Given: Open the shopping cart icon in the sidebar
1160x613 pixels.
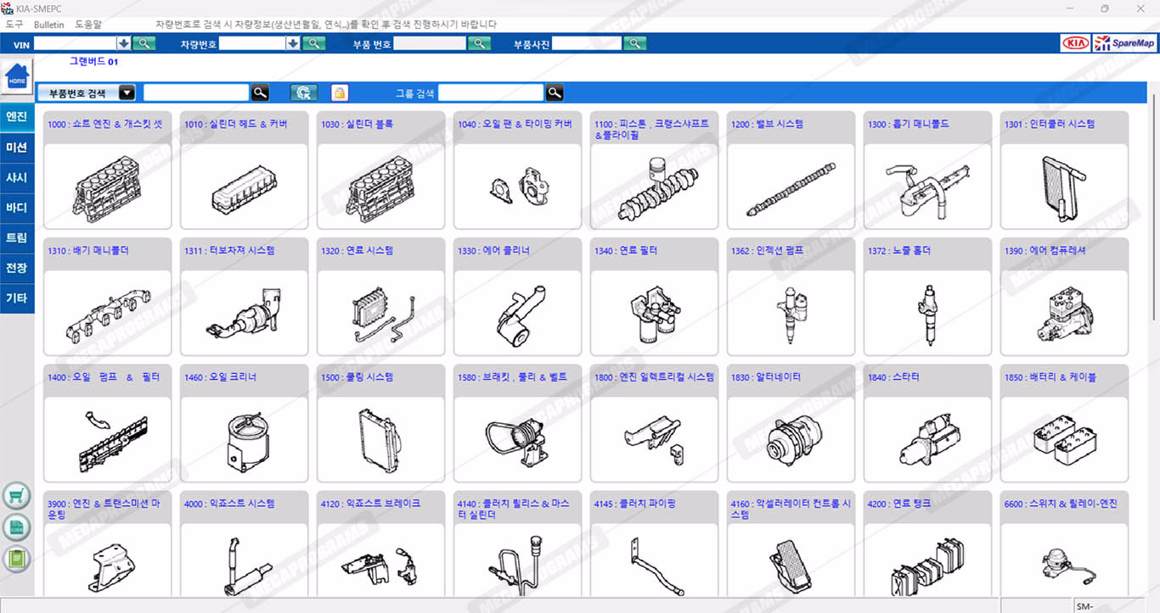Looking at the screenshot, I should click(x=17, y=495).
